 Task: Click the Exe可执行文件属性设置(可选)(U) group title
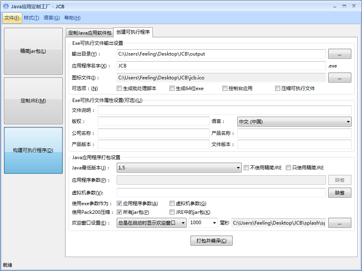(x=107, y=100)
